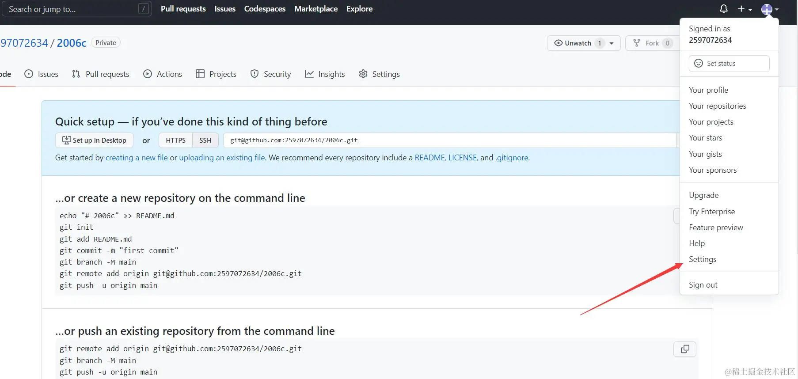Open Issues in top navigation bar
Image resolution: width=798 pixels, height=379 pixels.
pos(225,9)
